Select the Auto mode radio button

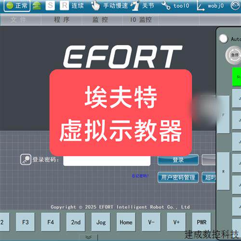223,39
